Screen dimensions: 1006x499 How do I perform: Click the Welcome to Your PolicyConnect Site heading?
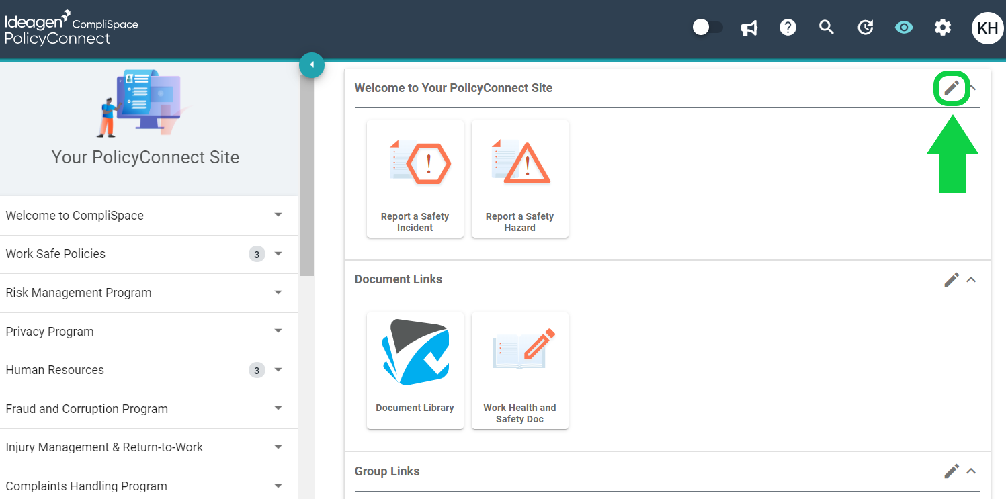pos(454,88)
